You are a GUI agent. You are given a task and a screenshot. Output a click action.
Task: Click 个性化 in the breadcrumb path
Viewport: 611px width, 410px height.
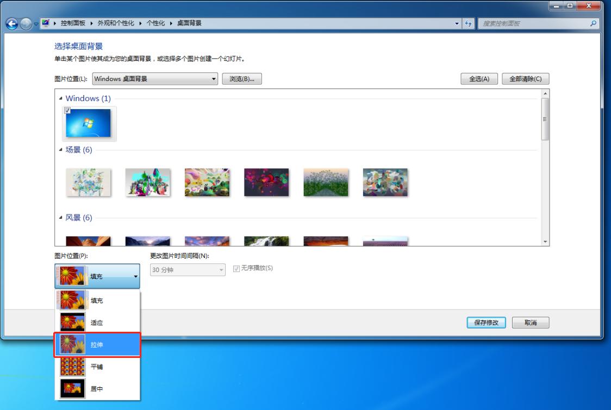[156, 23]
